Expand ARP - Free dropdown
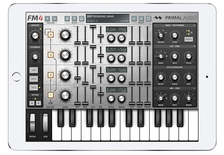 click(x=195, y=88)
